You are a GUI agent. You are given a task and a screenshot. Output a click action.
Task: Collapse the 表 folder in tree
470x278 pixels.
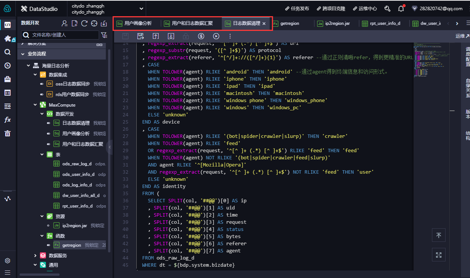[x=42, y=154]
